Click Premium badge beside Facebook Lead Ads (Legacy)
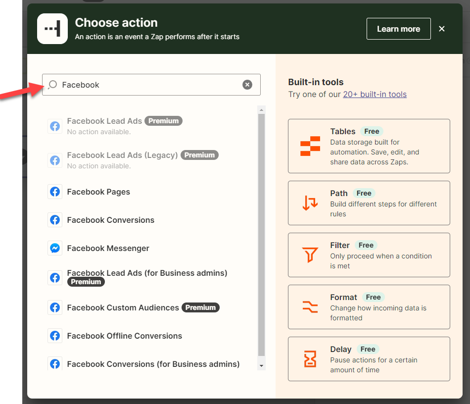This screenshot has width=470, height=404. 200,155
